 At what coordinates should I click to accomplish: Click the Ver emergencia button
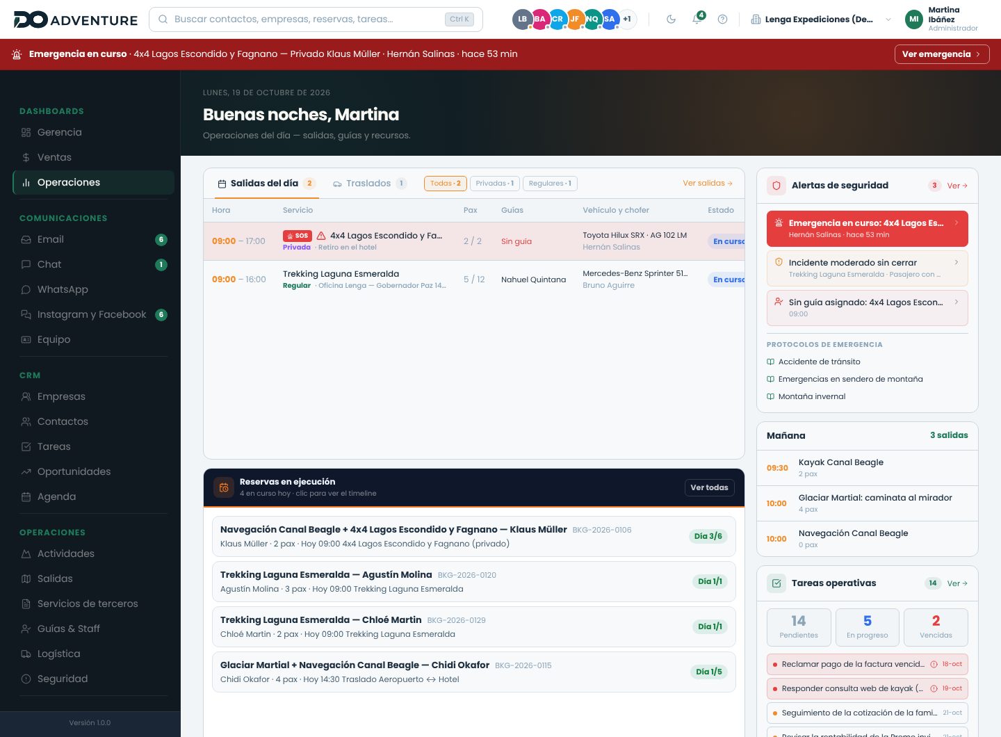(x=942, y=54)
